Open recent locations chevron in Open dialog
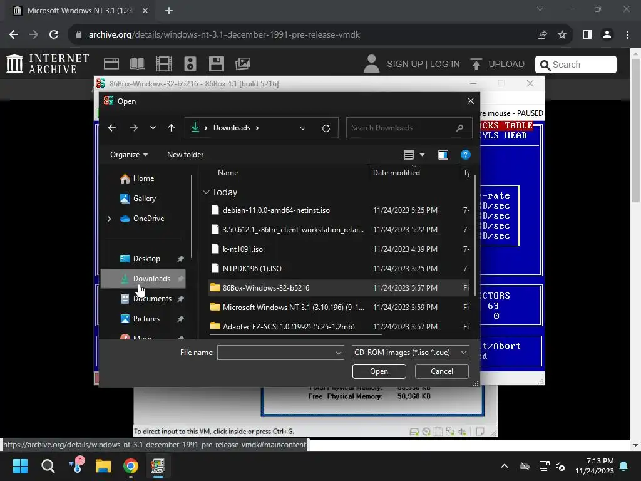 pos(153,128)
